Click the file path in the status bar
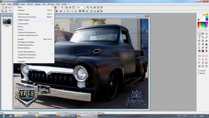 click(x=80, y=113)
